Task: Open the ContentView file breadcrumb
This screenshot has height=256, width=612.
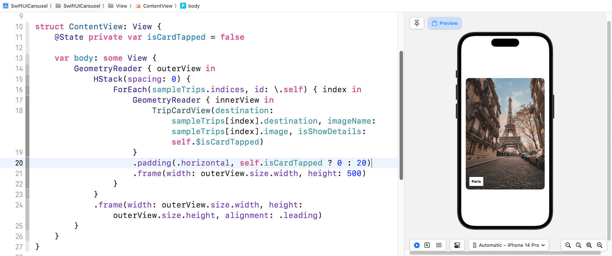Action: pyautogui.click(x=158, y=6)
